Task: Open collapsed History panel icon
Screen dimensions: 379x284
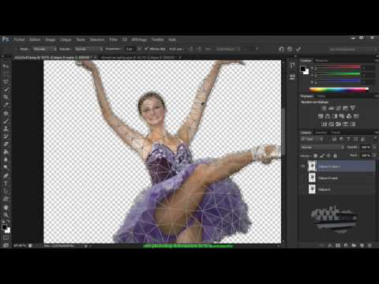Action: click(x=292, y=65)
